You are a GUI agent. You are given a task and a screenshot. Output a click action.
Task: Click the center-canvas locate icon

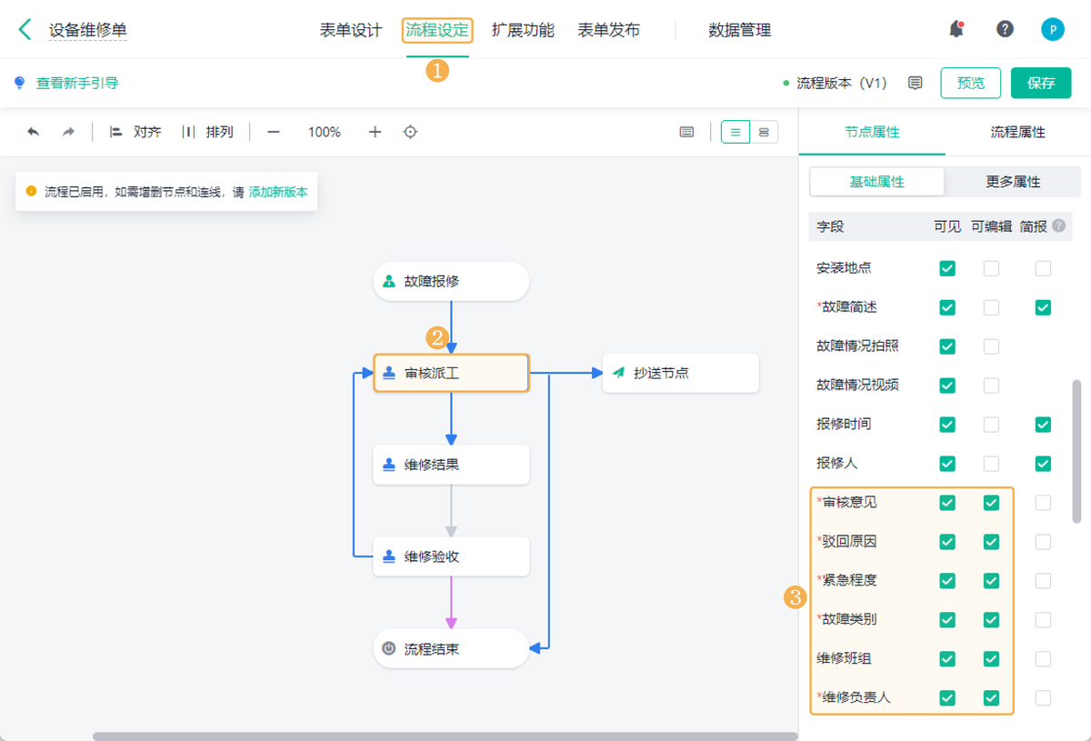coord(410,132)
